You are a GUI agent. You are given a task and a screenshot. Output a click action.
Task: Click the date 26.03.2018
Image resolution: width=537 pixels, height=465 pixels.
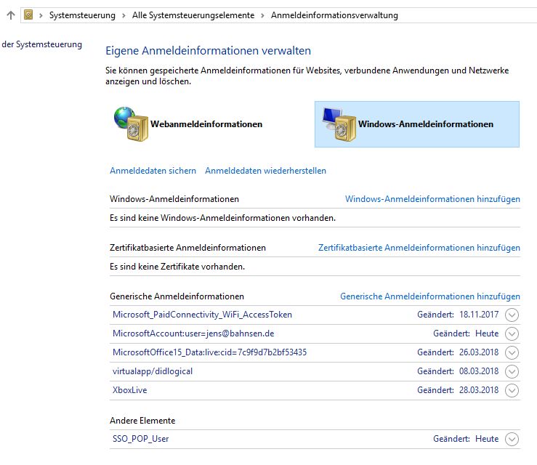[479, 352]
